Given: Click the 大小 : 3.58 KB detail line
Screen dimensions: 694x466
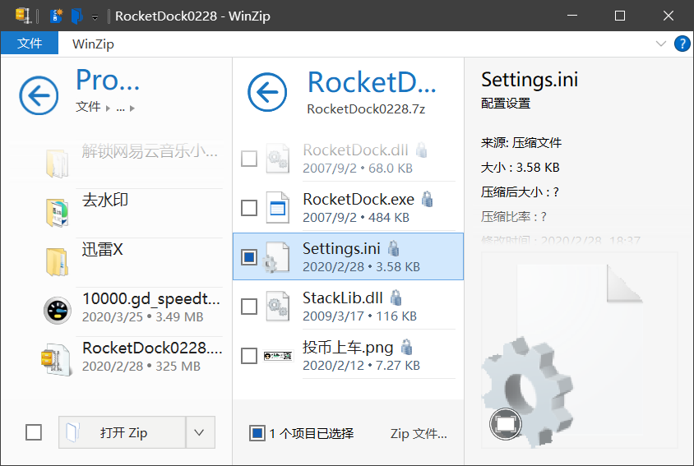Looking at the screenshot, I should pyautogui.click(x=520, y=168).
